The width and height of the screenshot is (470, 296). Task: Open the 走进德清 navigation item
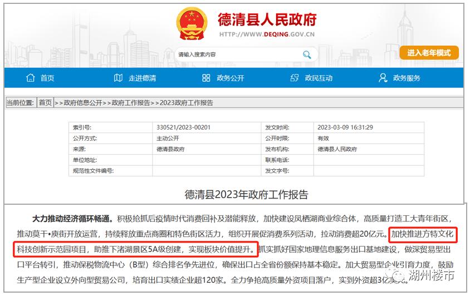pyautogui.click(x=143, y=78)
